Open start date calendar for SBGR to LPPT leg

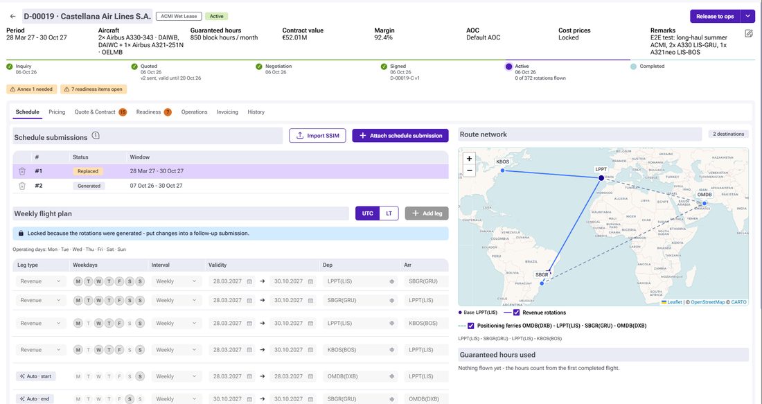(249, 301)
